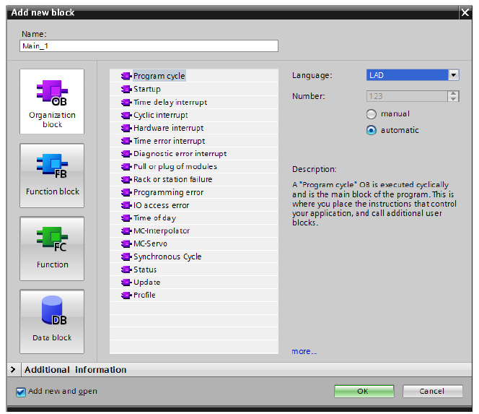Click the MC-Servo block icon
This screenshot has height=414, width=479.
pyautogui.click(x=126, y=244)
